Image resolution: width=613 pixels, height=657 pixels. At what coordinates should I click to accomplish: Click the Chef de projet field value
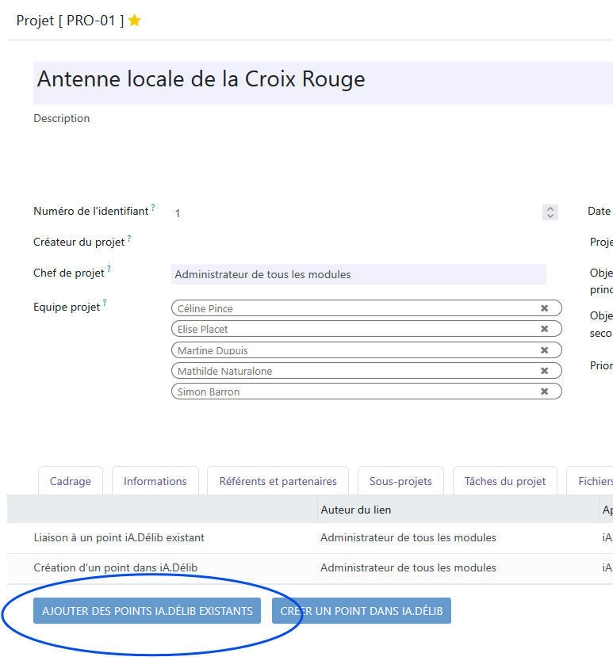(x=358, y=274)
